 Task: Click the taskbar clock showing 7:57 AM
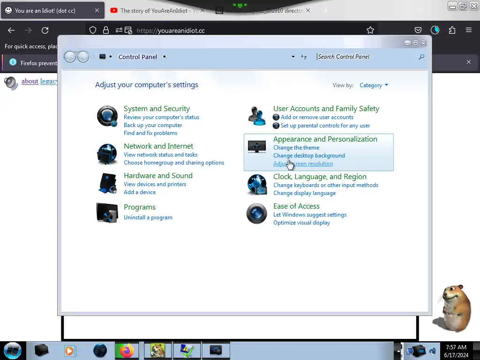456,351
